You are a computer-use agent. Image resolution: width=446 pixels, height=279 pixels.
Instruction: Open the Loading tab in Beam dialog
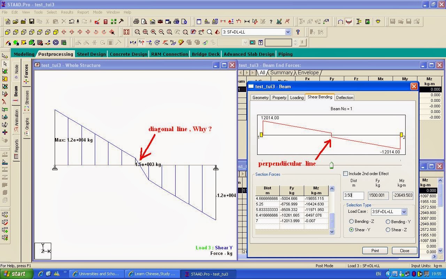point(297,98)
